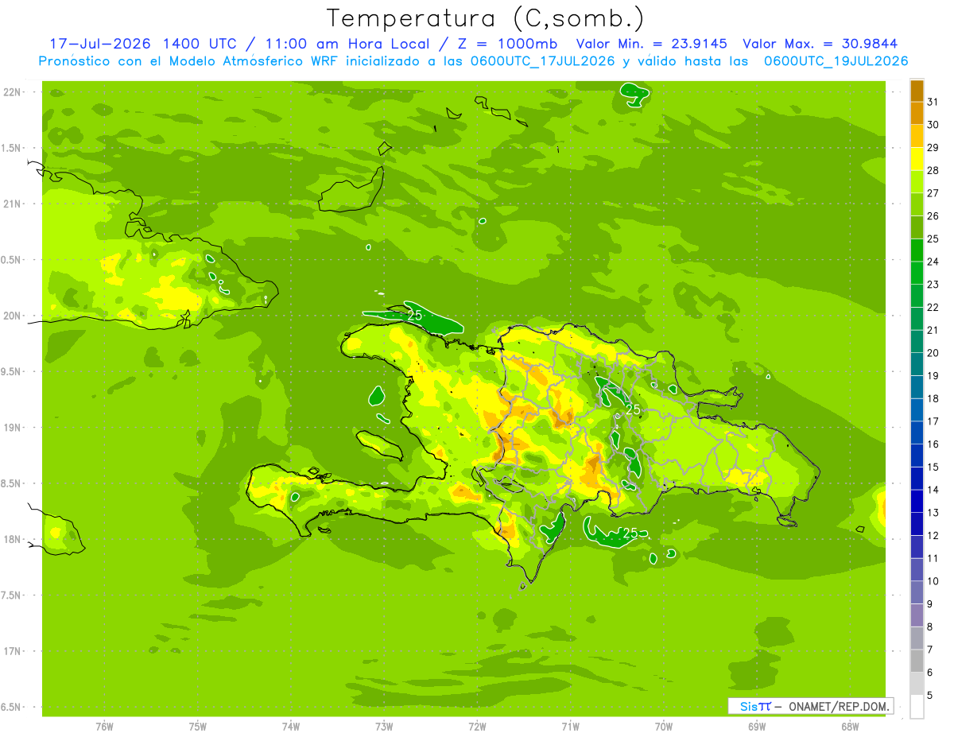The image size is (954, 737).
Task: Click the blue "Sis" logo text in the credit box
Action: (748, 706)
